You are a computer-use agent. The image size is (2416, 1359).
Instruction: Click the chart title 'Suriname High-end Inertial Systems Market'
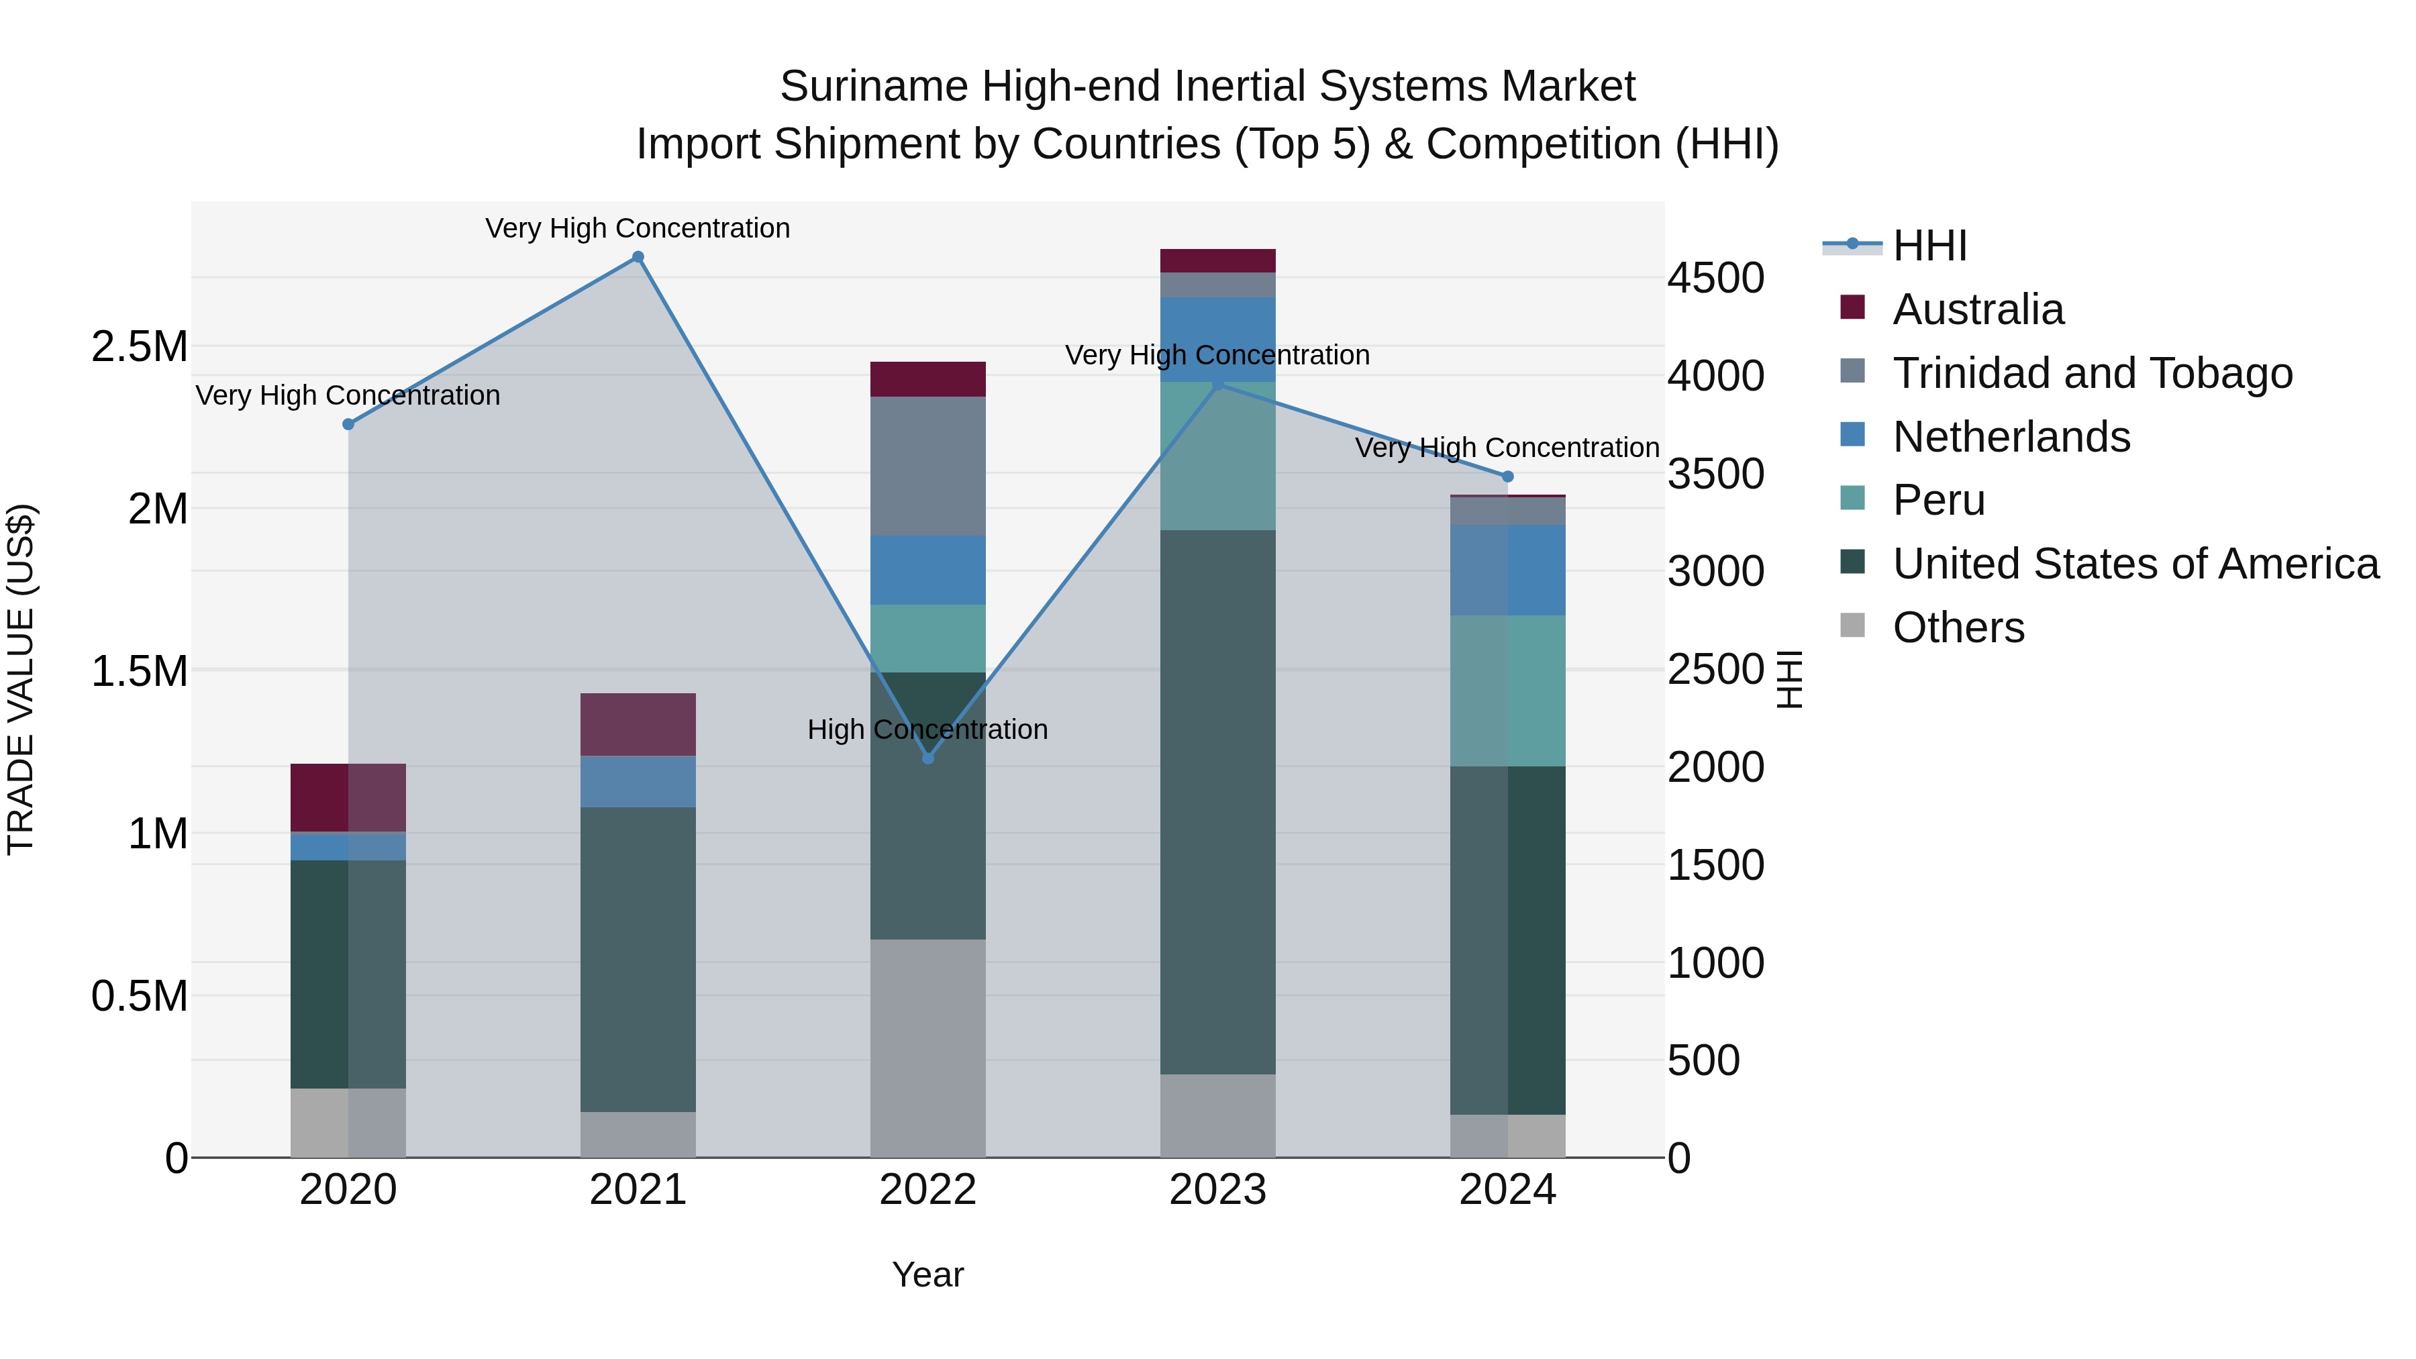[x=1207, y=87]
